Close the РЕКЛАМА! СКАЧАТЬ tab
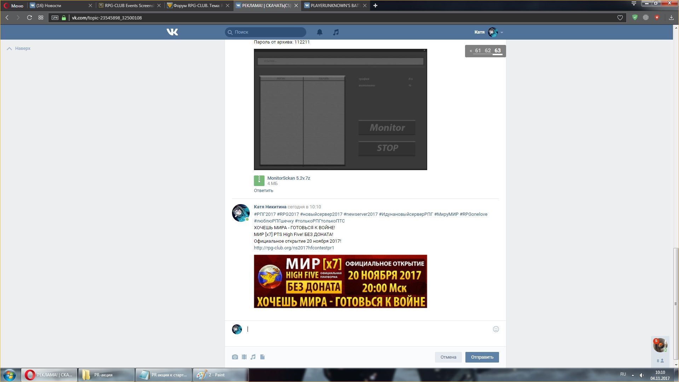Viewport: 679px width, 382px height. point(296,5)
